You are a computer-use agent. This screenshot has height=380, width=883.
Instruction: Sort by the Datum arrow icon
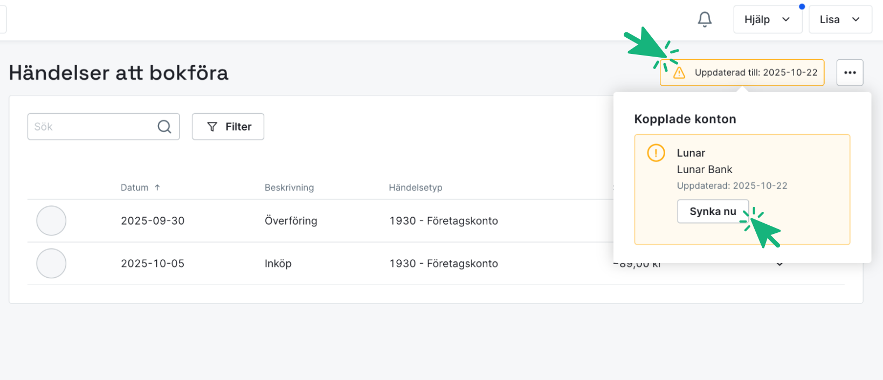click(157, 188)
